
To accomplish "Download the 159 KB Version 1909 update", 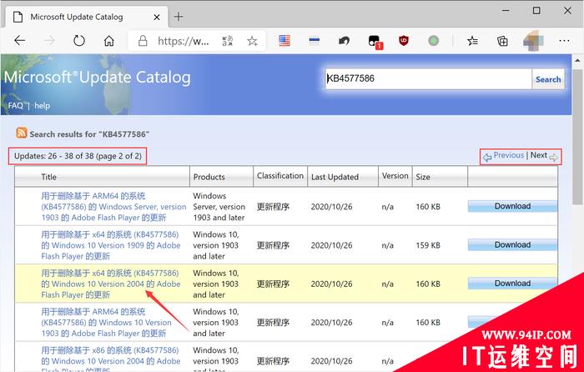I will click(x=512, y=245).
